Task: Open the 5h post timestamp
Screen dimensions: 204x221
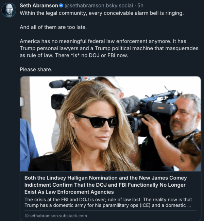Action: pyautogui.click(x=140, y=6)
